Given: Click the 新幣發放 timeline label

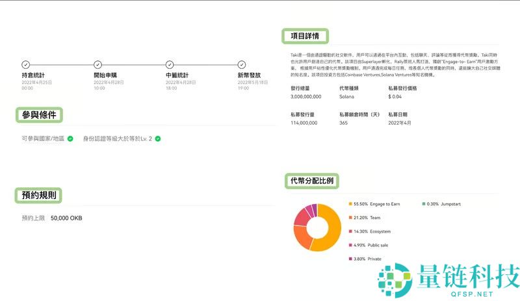Looking at the screenshot, I should [249, 75].
